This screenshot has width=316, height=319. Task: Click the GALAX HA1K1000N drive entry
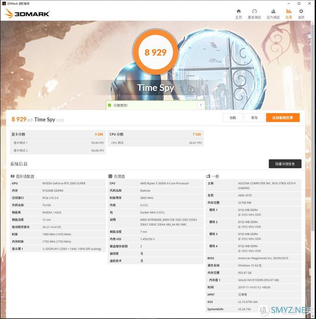click(x=258, y=280)
